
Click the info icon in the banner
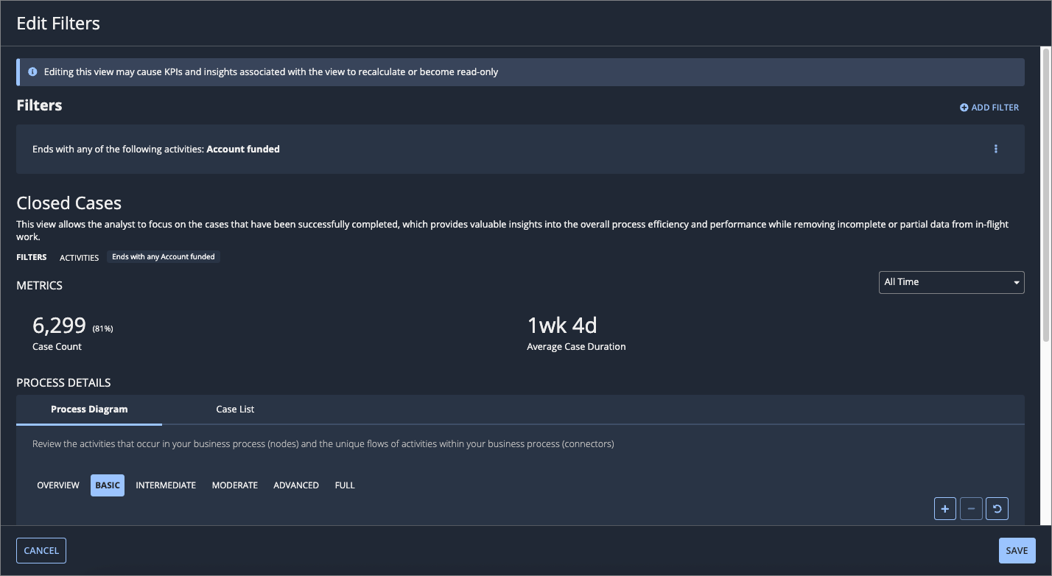point(32,72)
